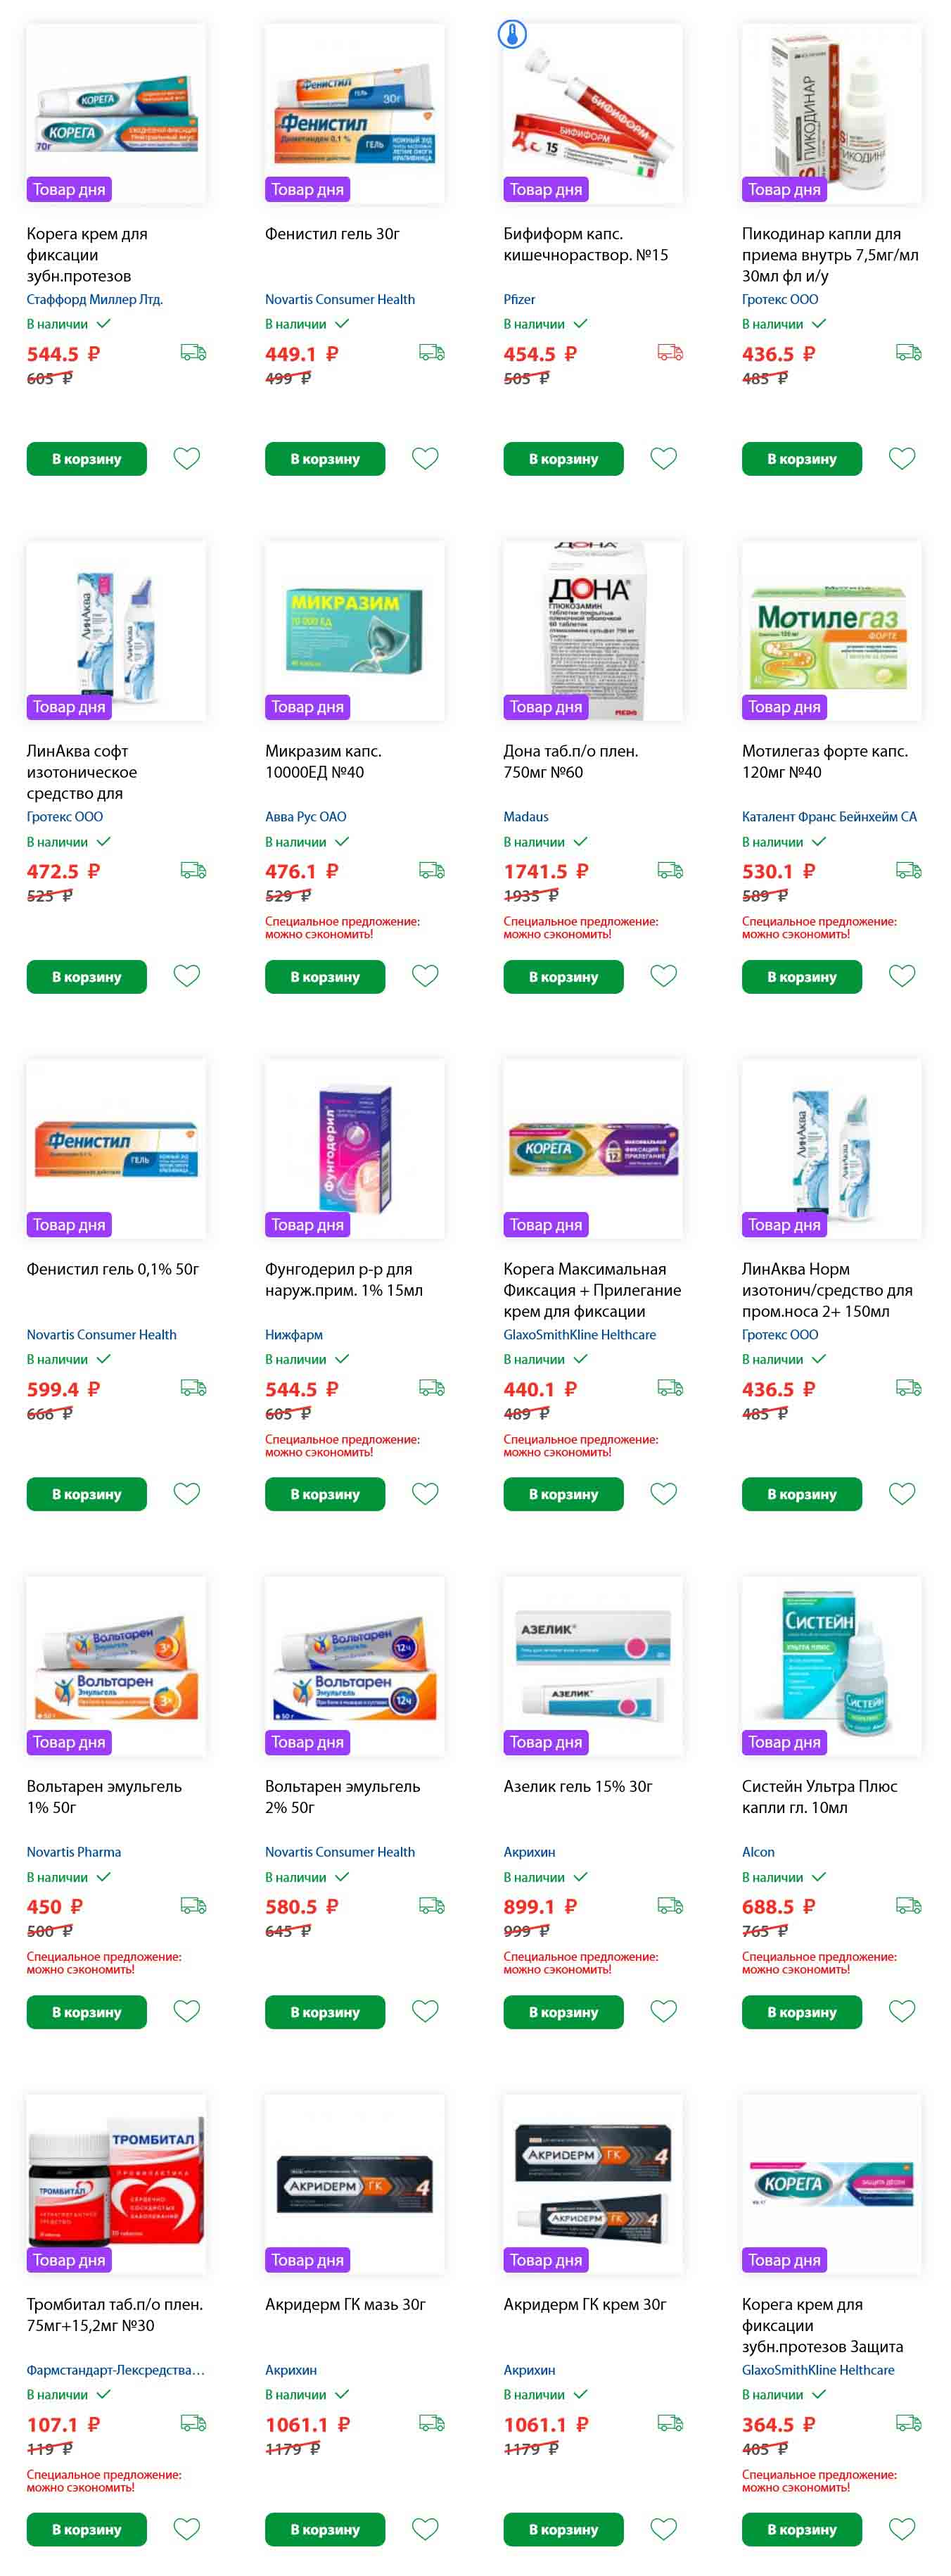Click the red delivery truck icon for Бифиформ
951x2576 pixels.
coord(670,352)
